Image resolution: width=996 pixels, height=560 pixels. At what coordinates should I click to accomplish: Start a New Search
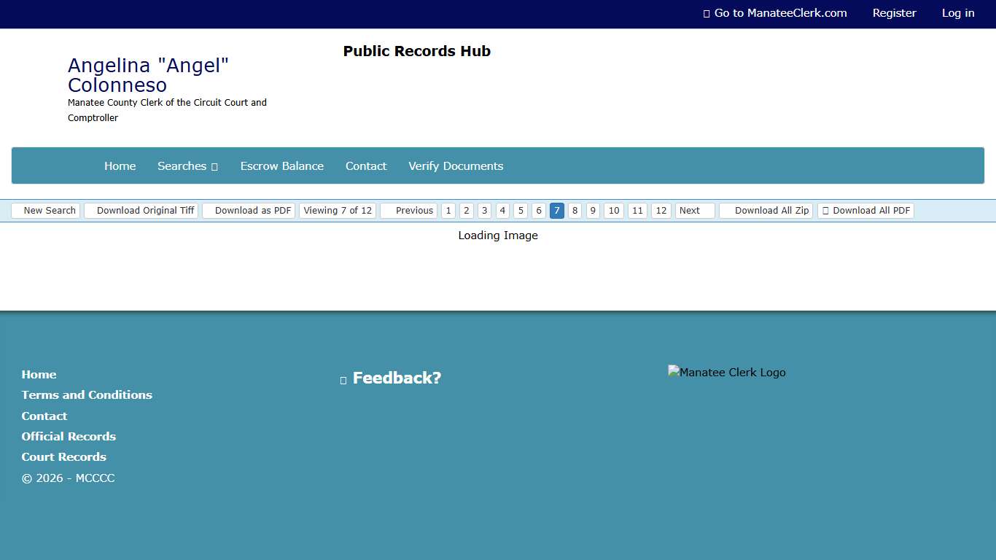51,210
